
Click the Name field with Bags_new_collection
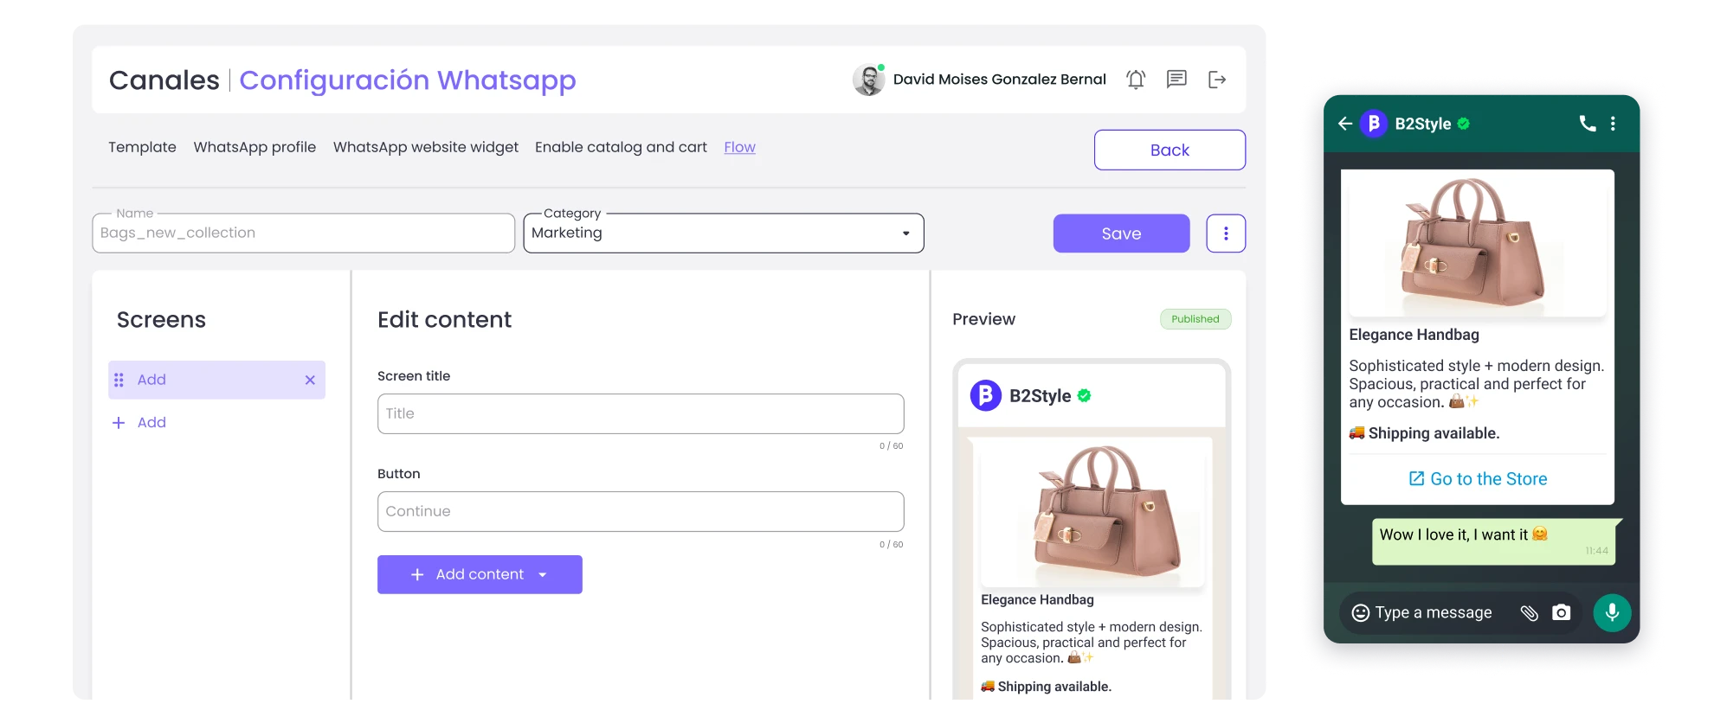click(303, 234)
